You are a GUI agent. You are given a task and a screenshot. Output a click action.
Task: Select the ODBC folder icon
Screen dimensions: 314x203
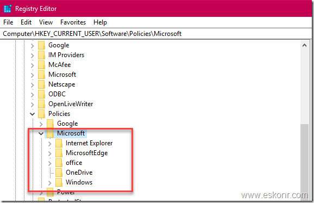(x=41, y=94)
